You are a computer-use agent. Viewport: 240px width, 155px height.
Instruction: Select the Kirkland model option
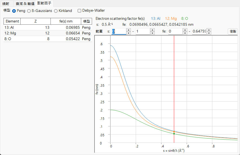(x=56, y=11)
